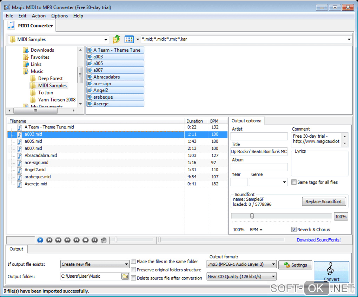Select the A Team - Theme Tune file tile

(x=115, y=50)
